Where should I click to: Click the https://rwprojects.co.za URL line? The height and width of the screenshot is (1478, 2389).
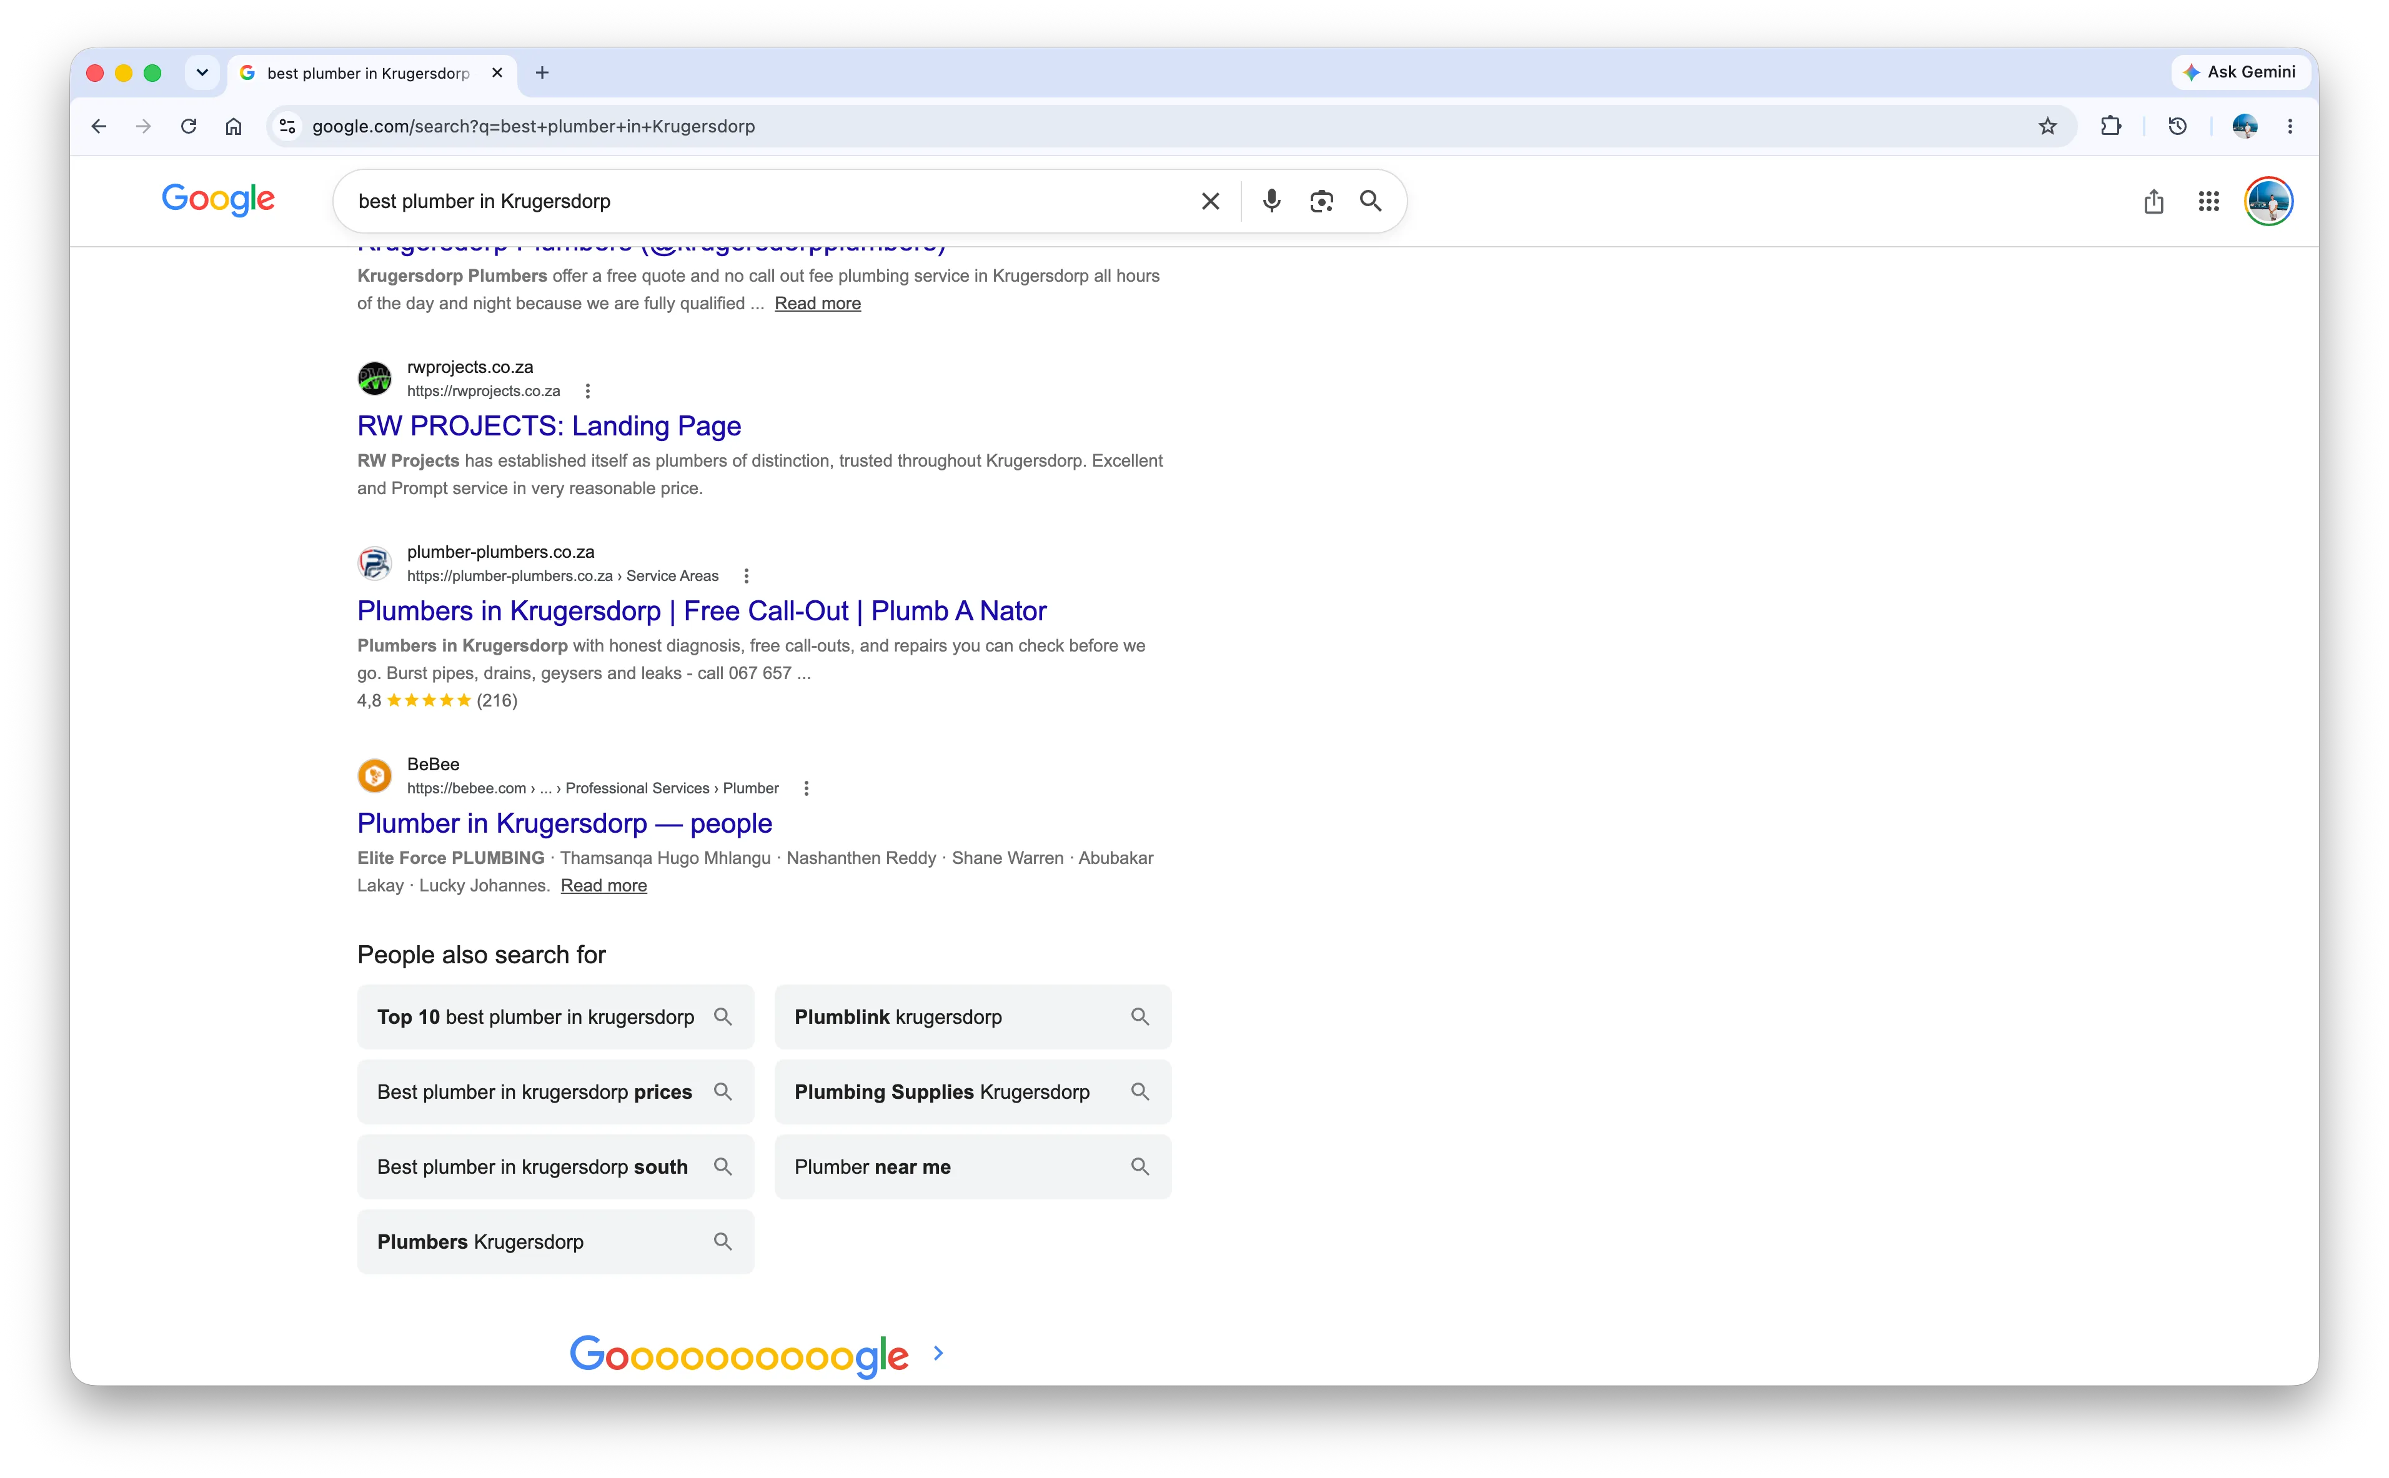click(483, 391)
